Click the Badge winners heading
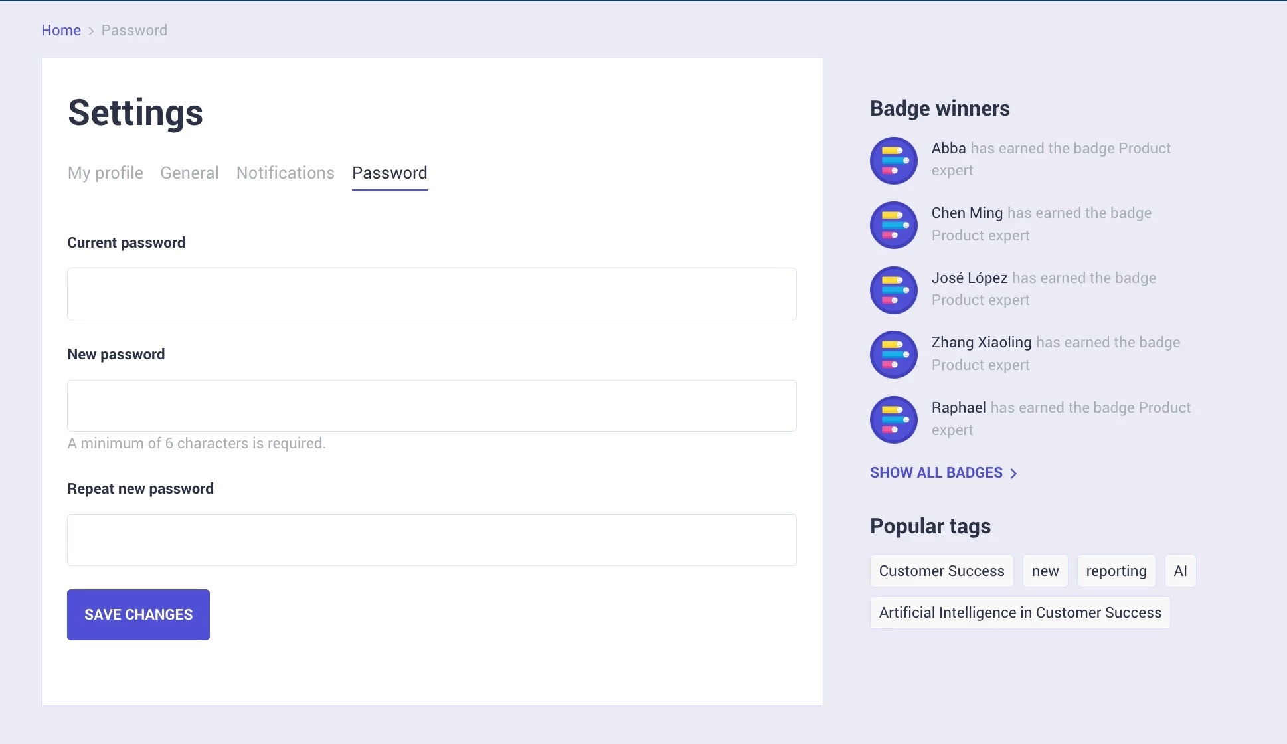Viewport: 1287px width, 744px height. point(940,108)
